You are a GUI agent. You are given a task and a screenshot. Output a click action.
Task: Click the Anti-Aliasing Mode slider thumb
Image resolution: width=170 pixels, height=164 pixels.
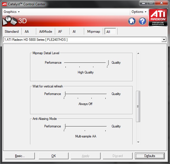point(64,127)
